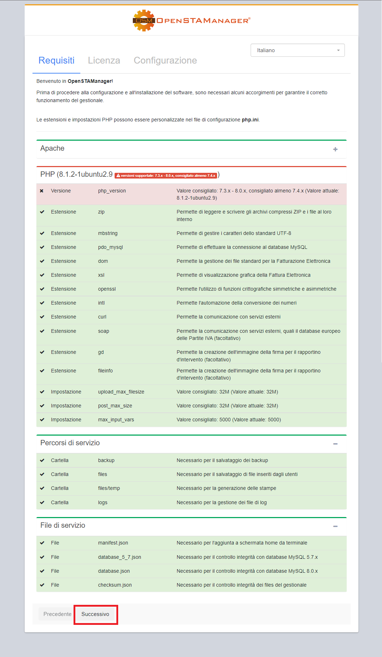
Task: Click the files folder checkmark icon
Action: 42,475
